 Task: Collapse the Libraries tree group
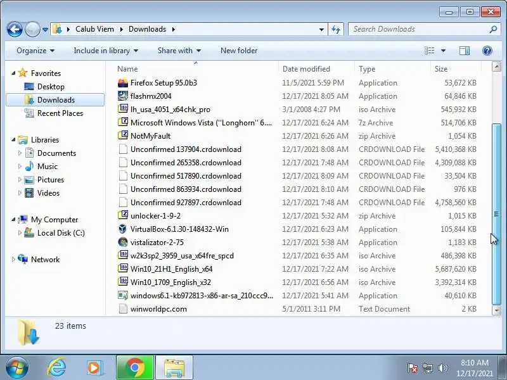(x=13, y=140)
